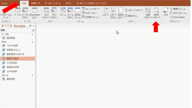This screenshot has height=108, width=192.
Task: Switch to 外部データ (External Data) tab
Action: (x=36, y=3)
